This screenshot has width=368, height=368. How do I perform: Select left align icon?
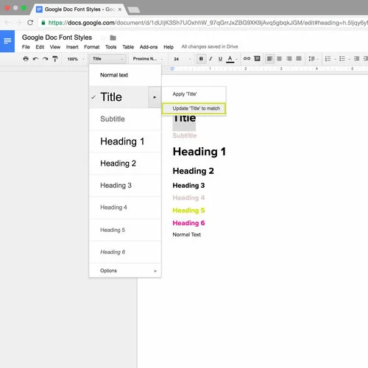(269, 59)
